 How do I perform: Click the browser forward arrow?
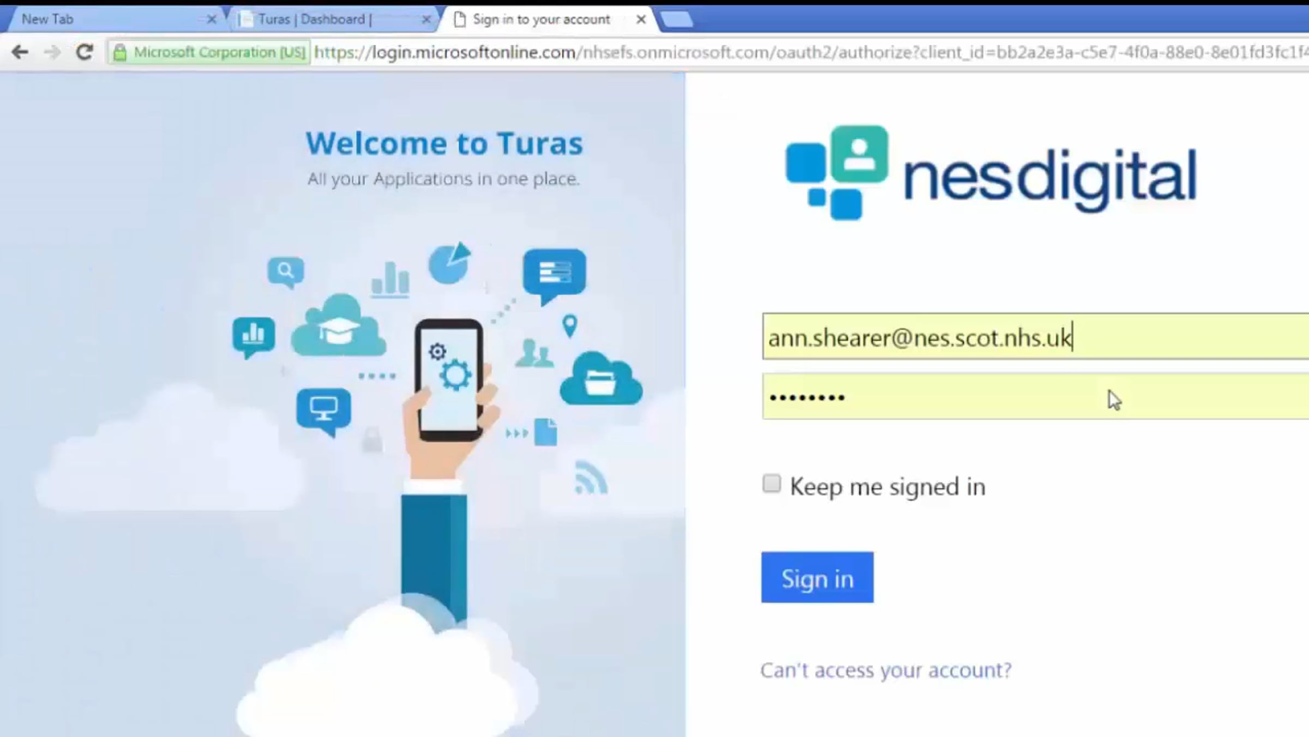[52, 52]
